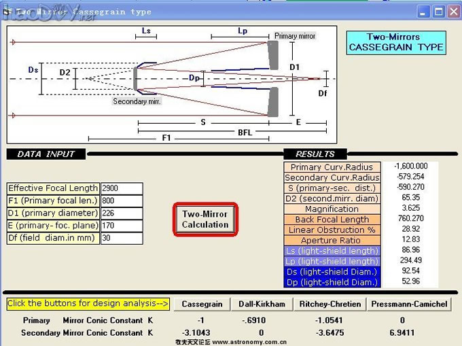The height and width of the screenshot is (346, 462).
Task: Click the Two-Mirrors CASSEGRAIN TYPE label box
Action: pos(396,42)
